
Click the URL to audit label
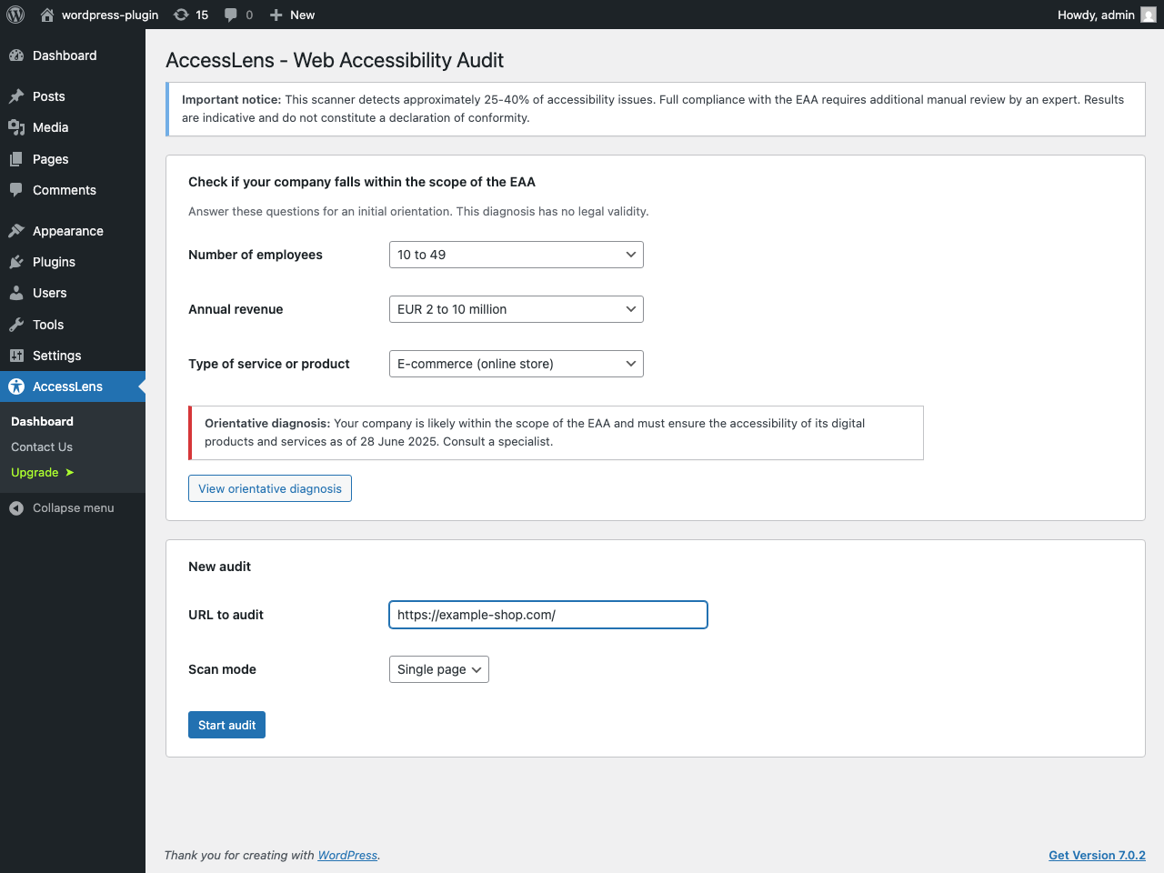coord(226,615)
